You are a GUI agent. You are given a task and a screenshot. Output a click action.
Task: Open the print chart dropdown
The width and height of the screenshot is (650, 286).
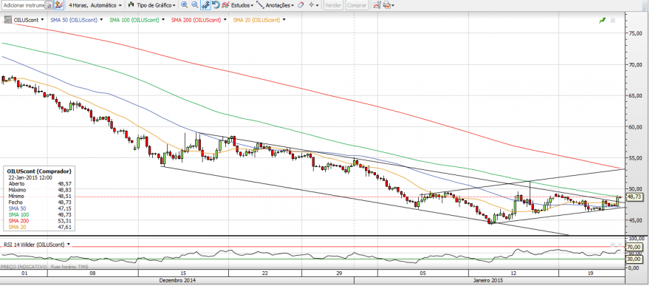coord(389,5)
